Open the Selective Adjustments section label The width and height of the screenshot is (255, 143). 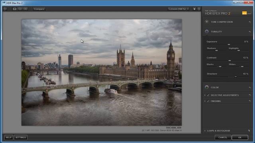(225, 95)
